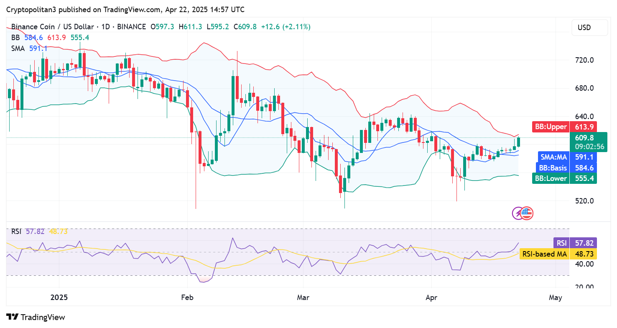Screen dimensions: 617x328
Task: Click the BB upper value 613.9 in legend
Action: (x=57, y=38)
